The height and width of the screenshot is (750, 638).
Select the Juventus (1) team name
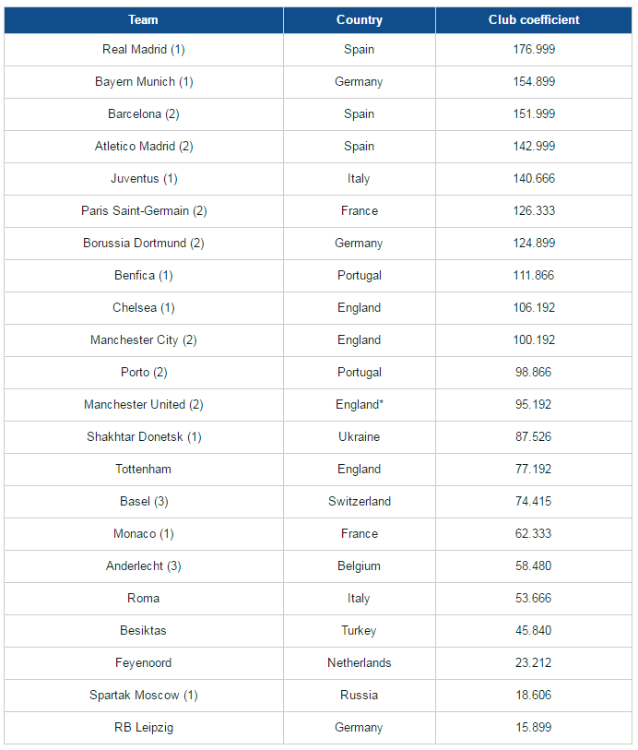(144, 178)
